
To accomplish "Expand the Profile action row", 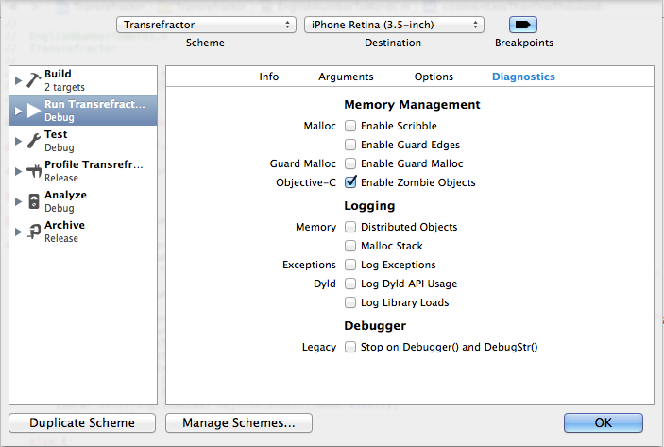I will point(18,171).
